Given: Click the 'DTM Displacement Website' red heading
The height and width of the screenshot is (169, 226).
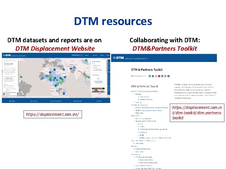Looking at the screenshot, I should coord(55,49).
